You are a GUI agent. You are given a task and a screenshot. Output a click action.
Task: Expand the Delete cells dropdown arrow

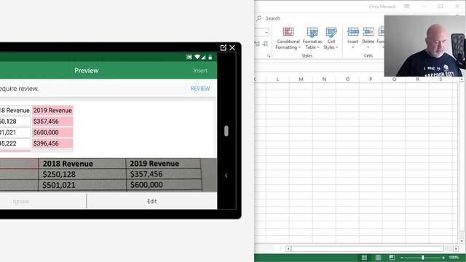(368, 47)
